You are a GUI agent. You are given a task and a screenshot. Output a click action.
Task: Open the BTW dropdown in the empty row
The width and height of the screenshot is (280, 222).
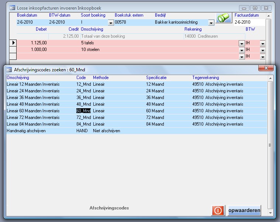coord(263,57)
